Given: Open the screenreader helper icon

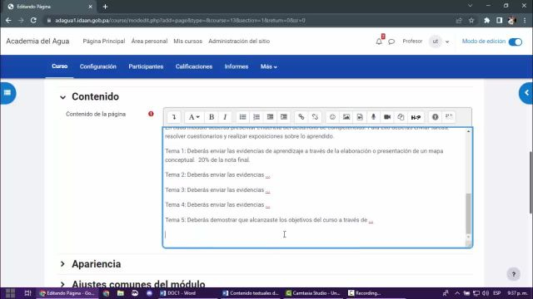Looking at the screenshot, I should [x=449, y=117].
